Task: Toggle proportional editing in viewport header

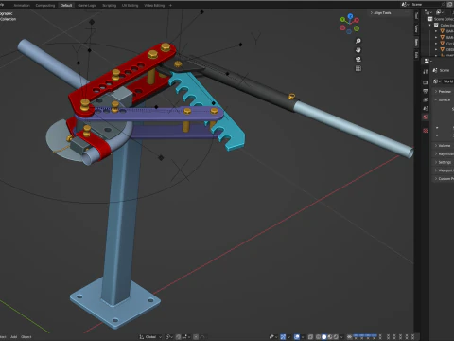Action: tap(196, 337)
